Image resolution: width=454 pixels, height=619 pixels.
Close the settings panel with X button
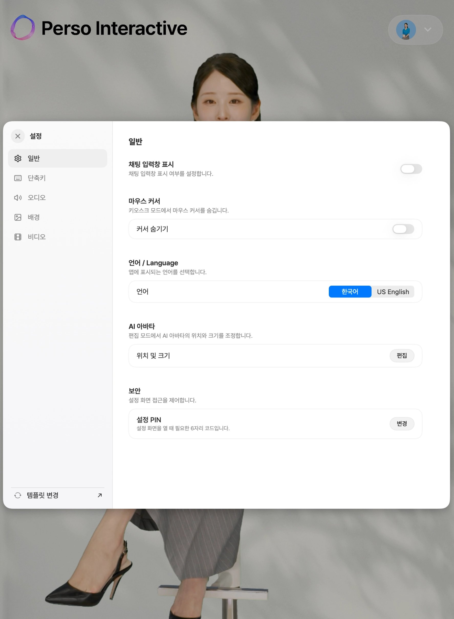(18, 136)
